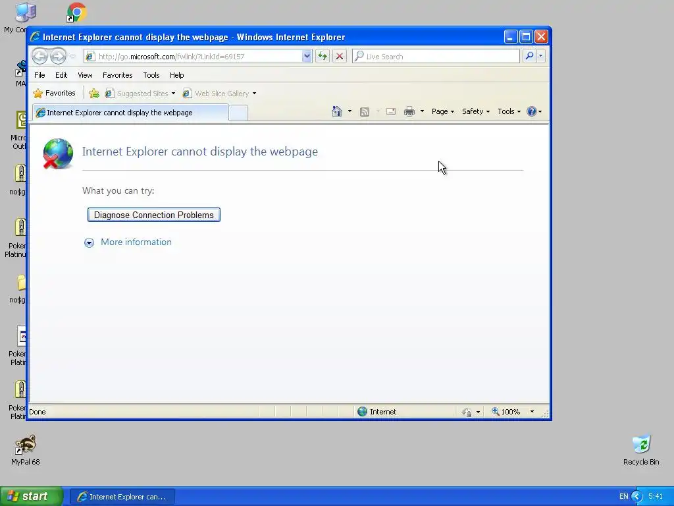The width and height of the screenshot is (674, 506).
Task: Open the File menu
Action: [x=39, y=75]
